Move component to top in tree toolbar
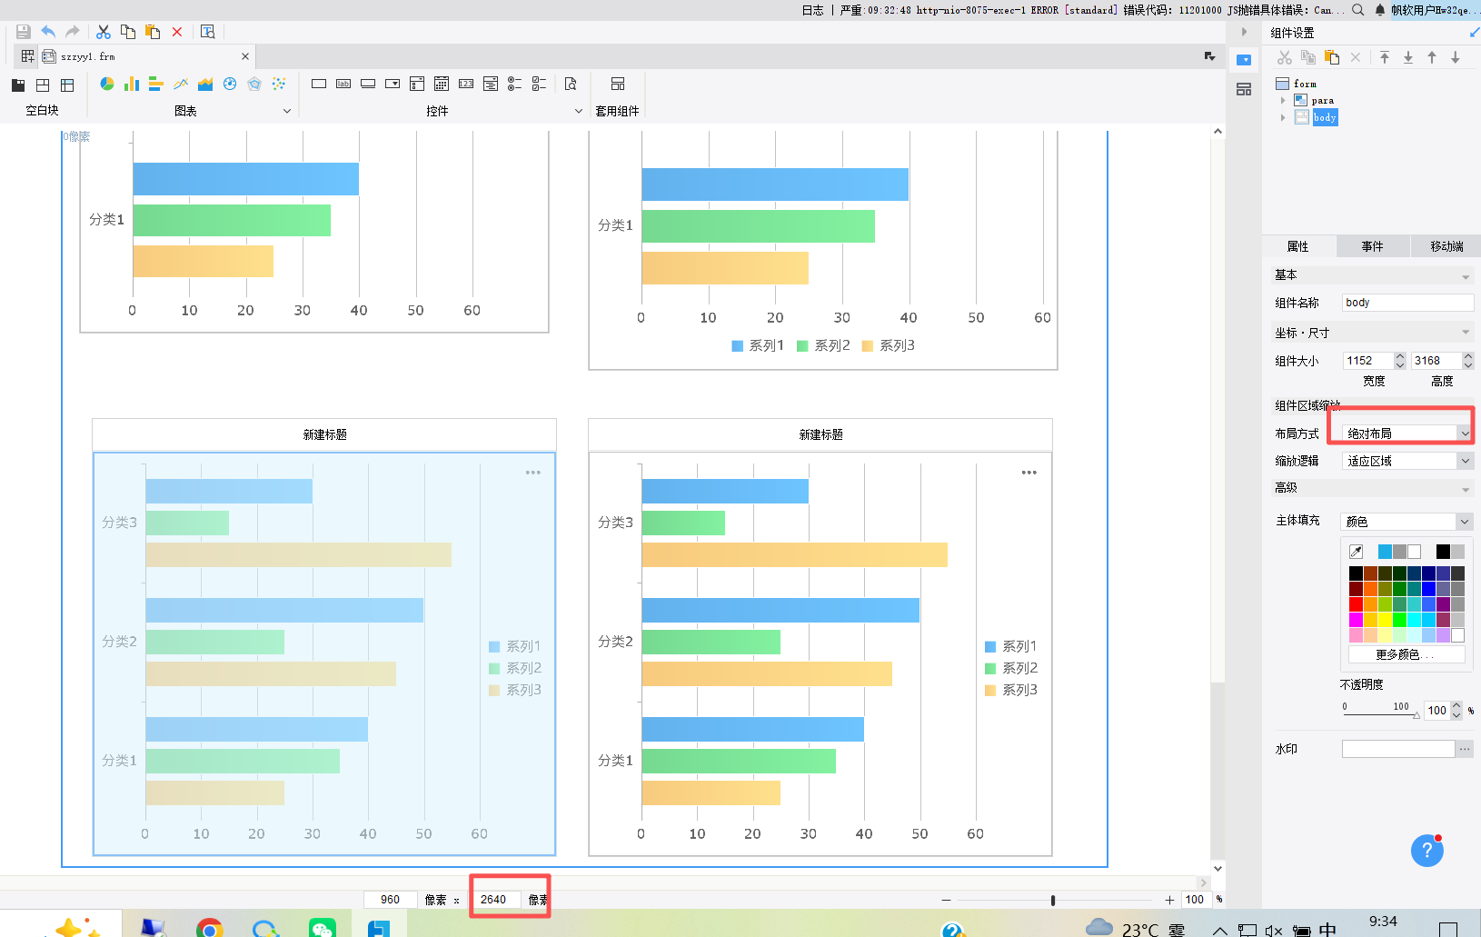 [x=1385, y=57]
